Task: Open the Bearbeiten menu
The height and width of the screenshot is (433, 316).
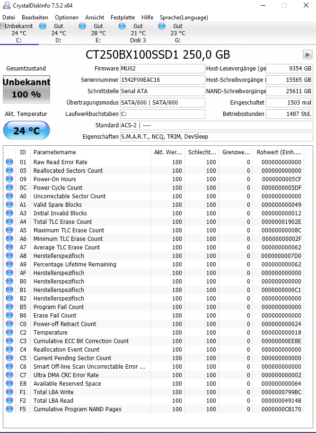Action: 35,18
